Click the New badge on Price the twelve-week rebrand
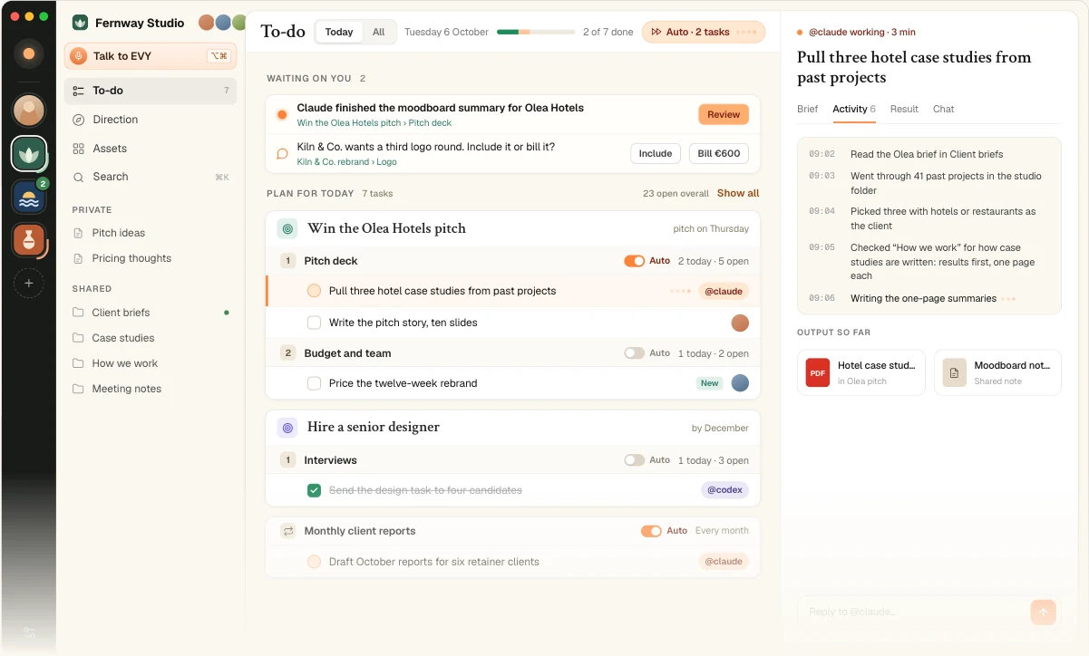The image size is (1089, 656). [x=709, y=383]
